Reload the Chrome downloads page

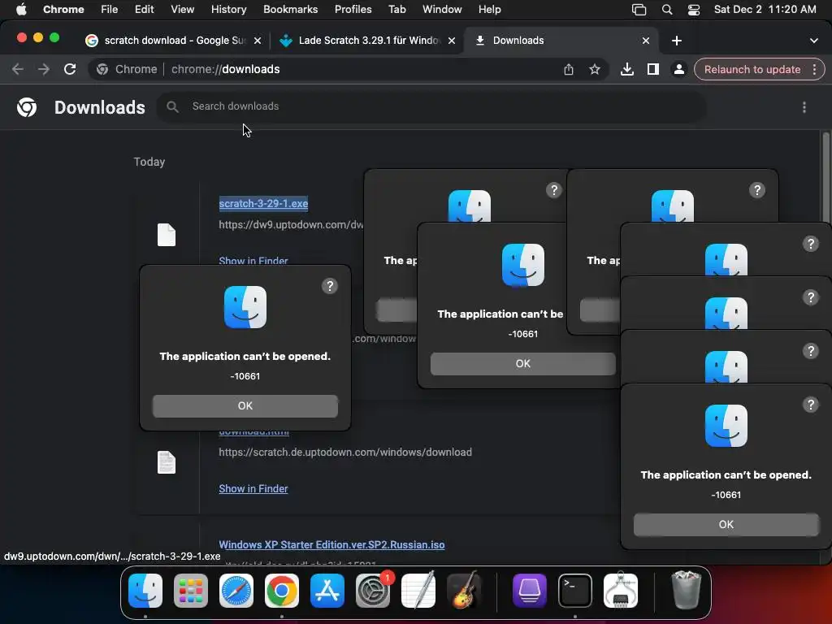70,69
